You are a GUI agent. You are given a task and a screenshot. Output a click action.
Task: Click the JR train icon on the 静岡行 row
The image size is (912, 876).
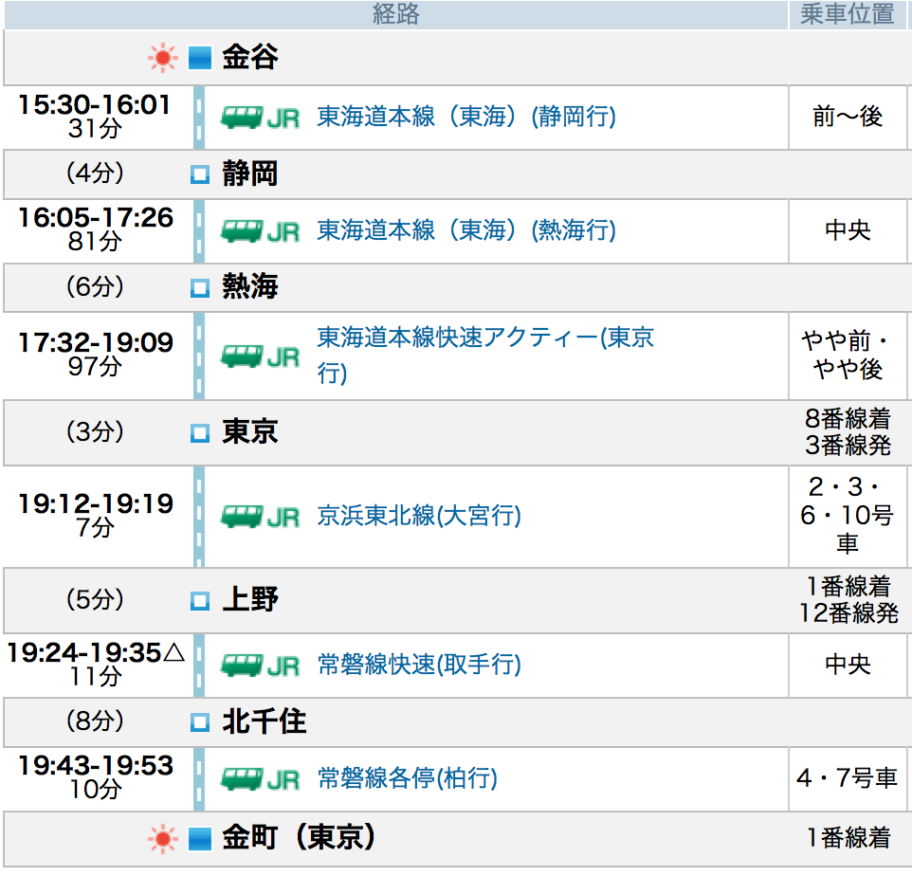260,118
